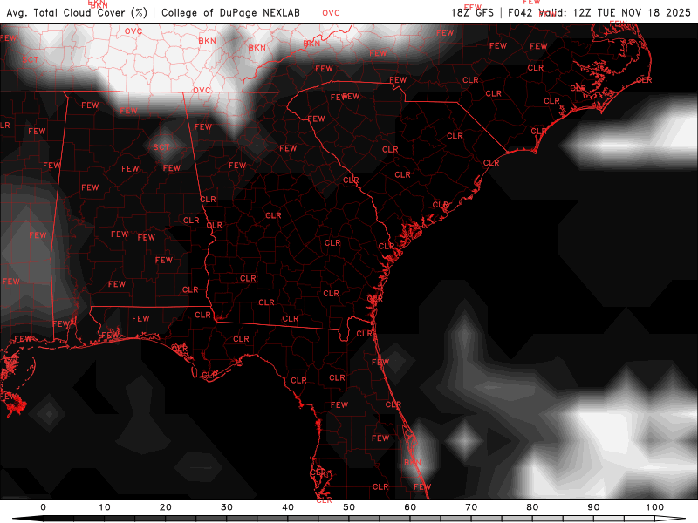
Task: Click the "12Z TUE NOV 18 2025" valid time
Action: tap(632, 12)
